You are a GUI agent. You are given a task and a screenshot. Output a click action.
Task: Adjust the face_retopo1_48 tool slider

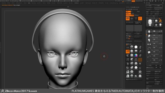click(x=154, y=18)
